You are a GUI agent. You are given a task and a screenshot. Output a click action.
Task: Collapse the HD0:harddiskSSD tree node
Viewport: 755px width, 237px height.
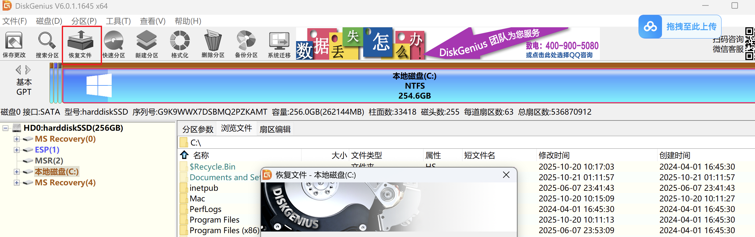5,128
